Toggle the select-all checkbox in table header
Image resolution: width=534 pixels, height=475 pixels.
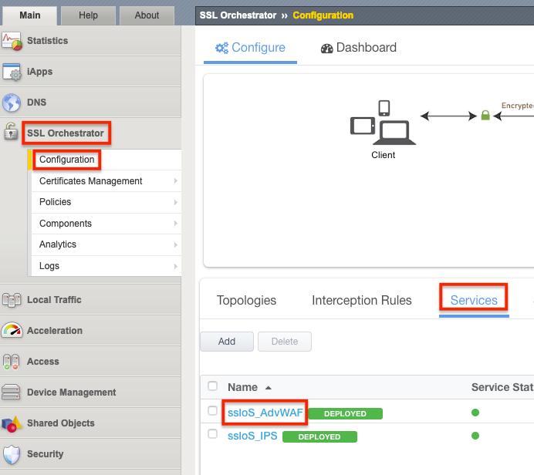coord(213,386)
